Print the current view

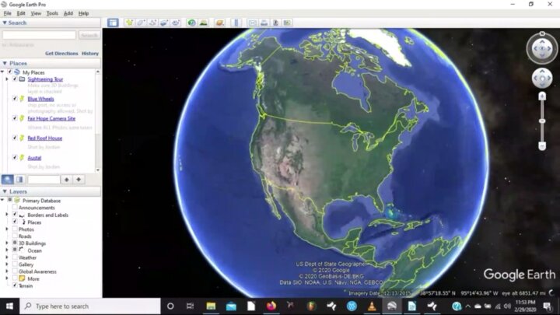pyautogui.click(x=264, y=23)
